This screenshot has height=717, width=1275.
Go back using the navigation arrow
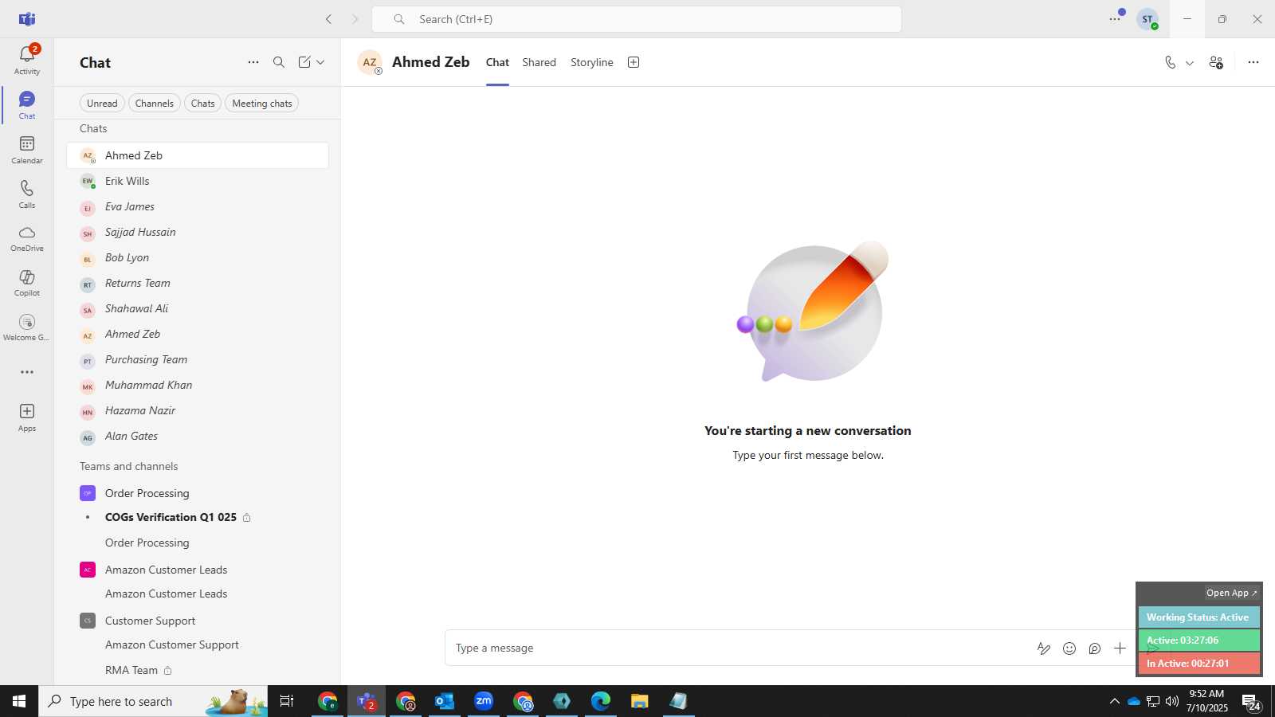pos(328,19)
